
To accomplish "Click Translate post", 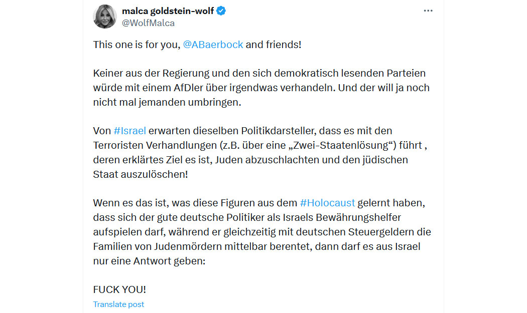I will (118, 304).
